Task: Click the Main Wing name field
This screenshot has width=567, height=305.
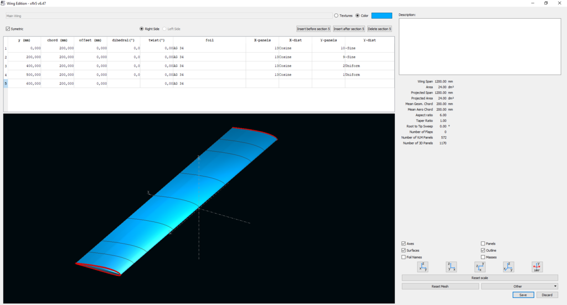Action: (x=166, y=16)
